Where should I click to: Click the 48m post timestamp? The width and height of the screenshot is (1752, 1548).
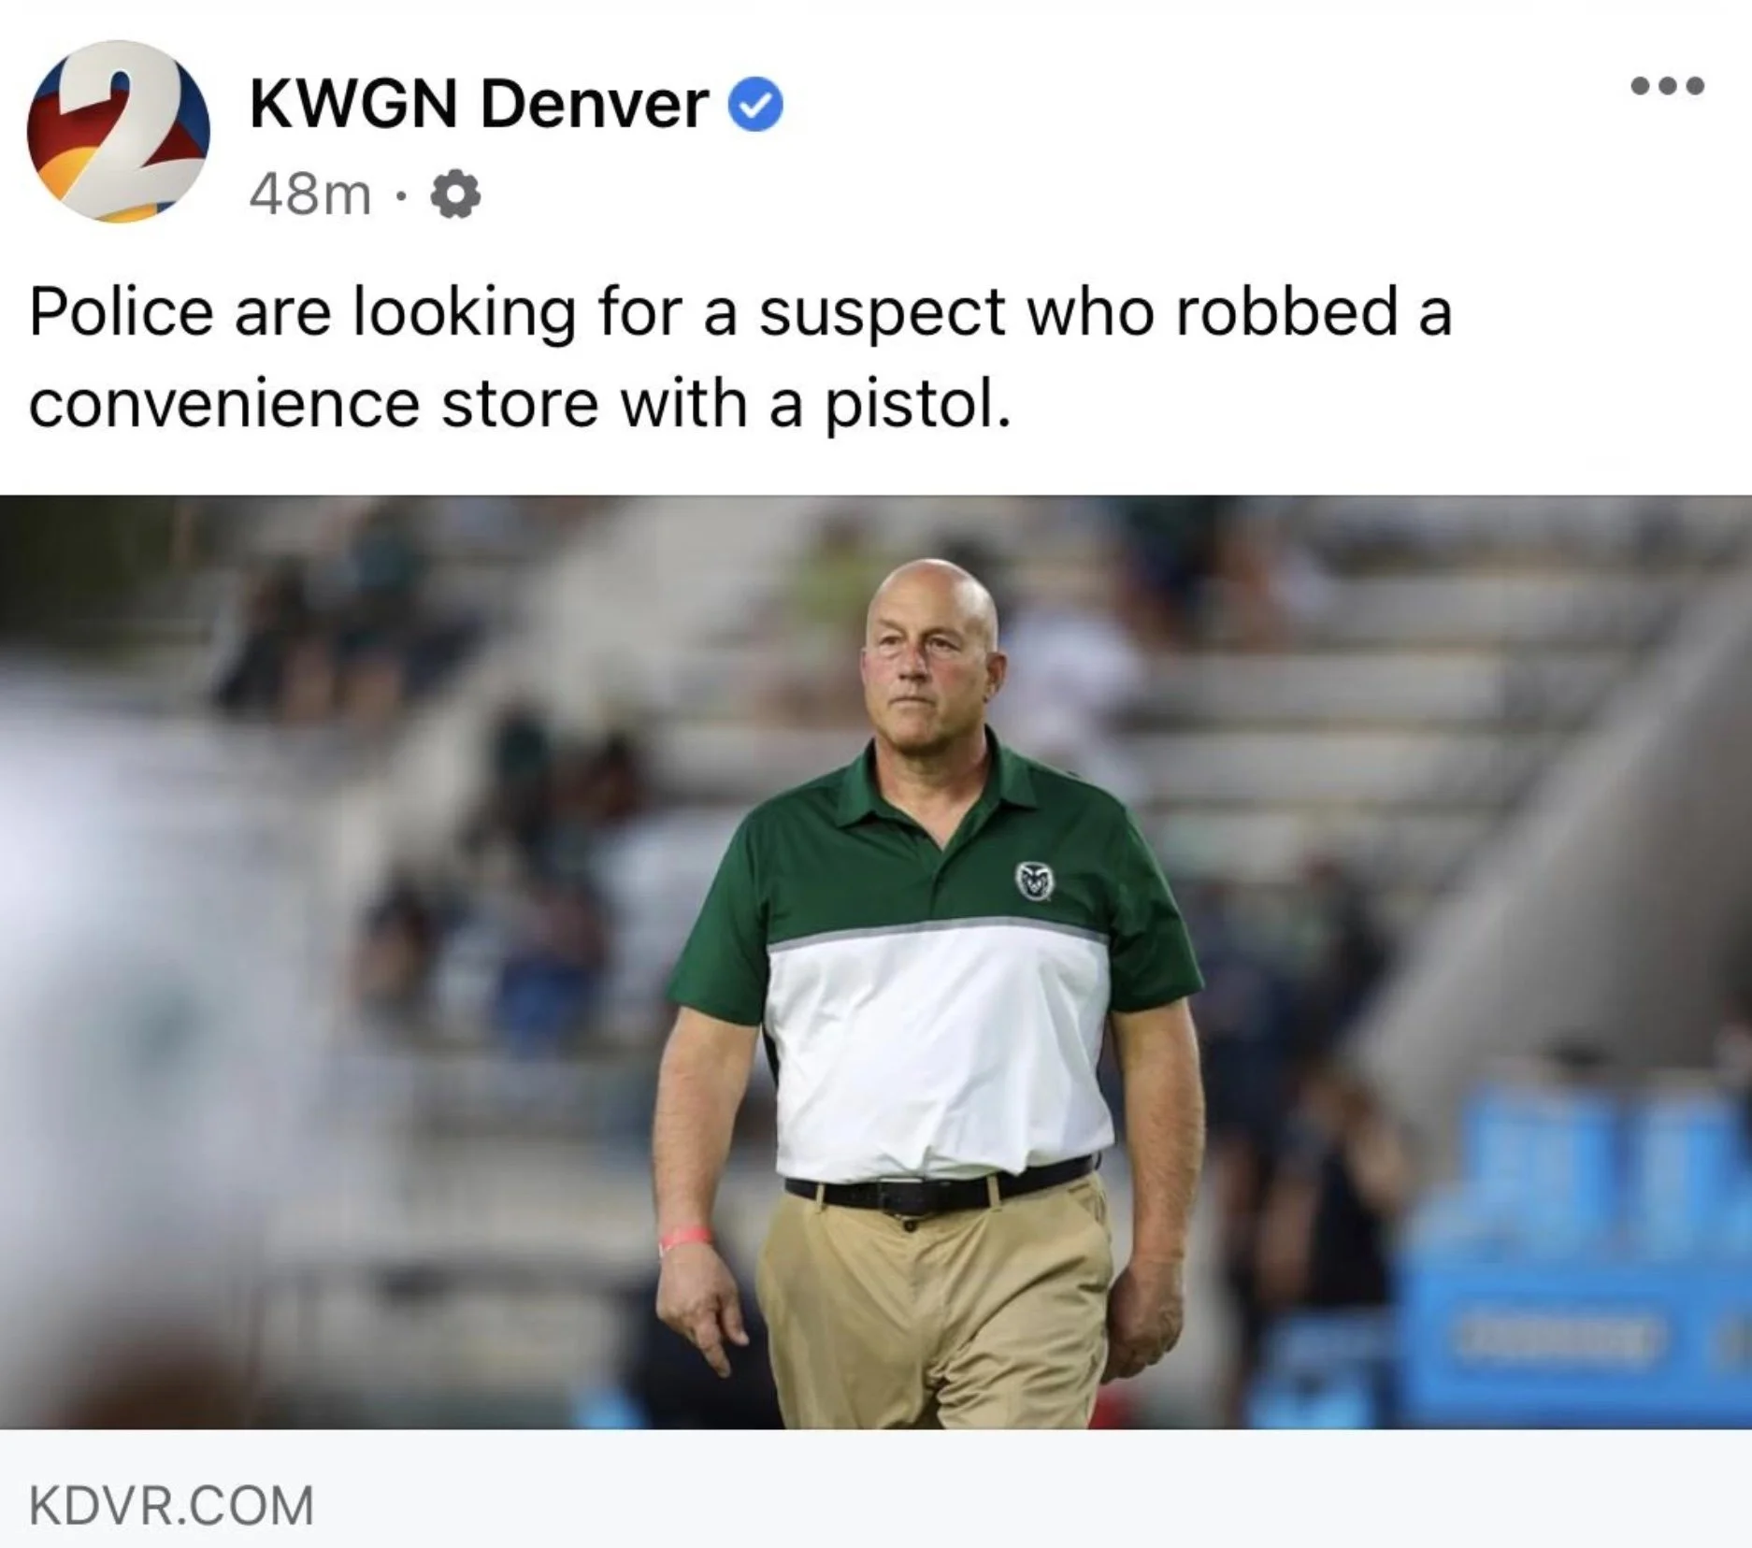(310, 195)
